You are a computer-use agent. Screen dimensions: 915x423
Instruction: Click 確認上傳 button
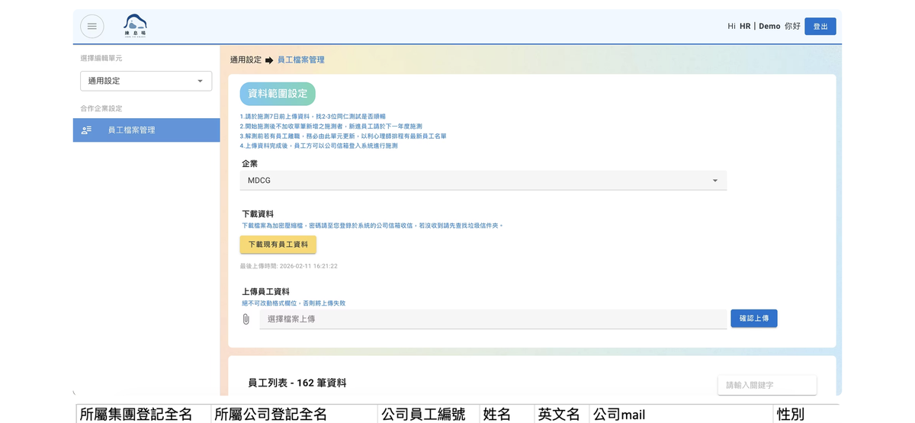[x=754, y=319]
